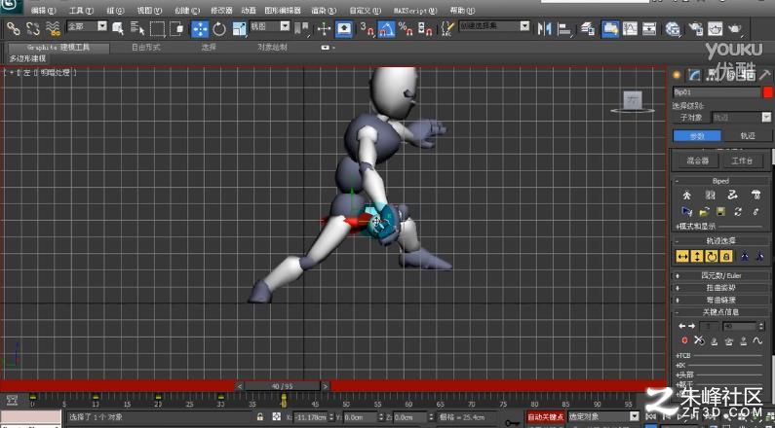Activate the Select Object tool

pos(118,28)
